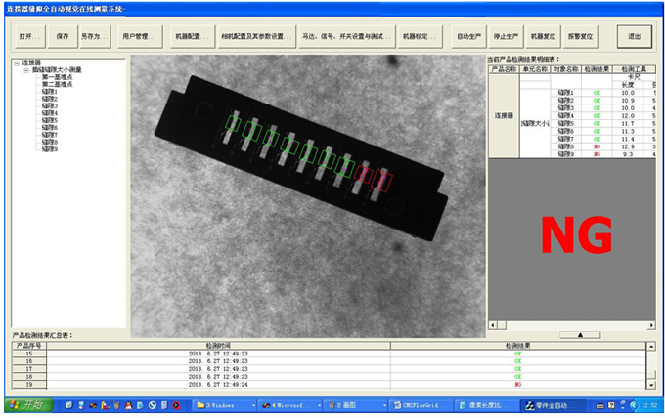The image size is (665, 418).
Task: Open the CMSFlexGrid taskbar window
Action: click(x=421, y=405)
